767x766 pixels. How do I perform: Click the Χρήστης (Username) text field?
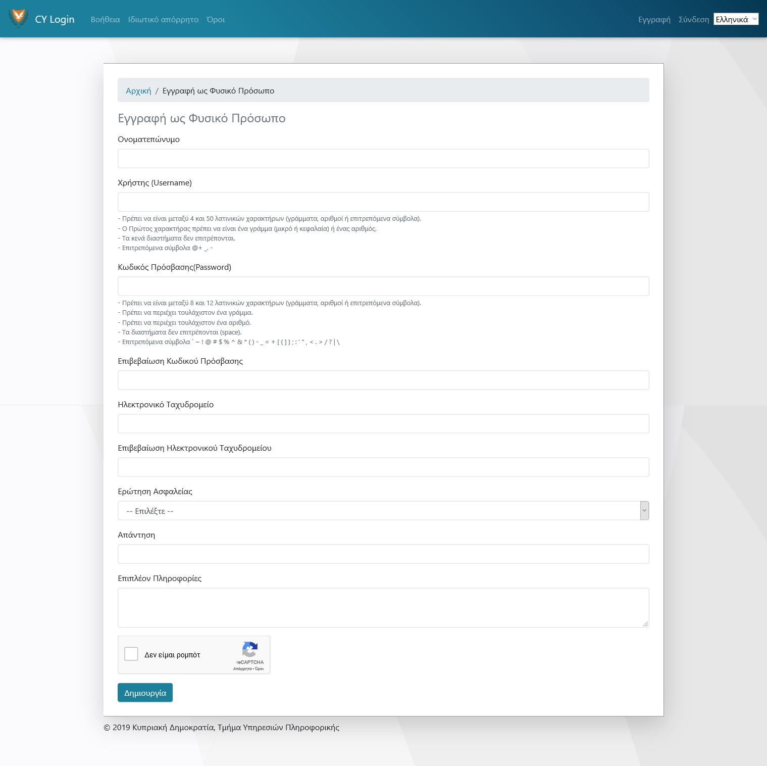pyautogui.click(x=383, y=202)
